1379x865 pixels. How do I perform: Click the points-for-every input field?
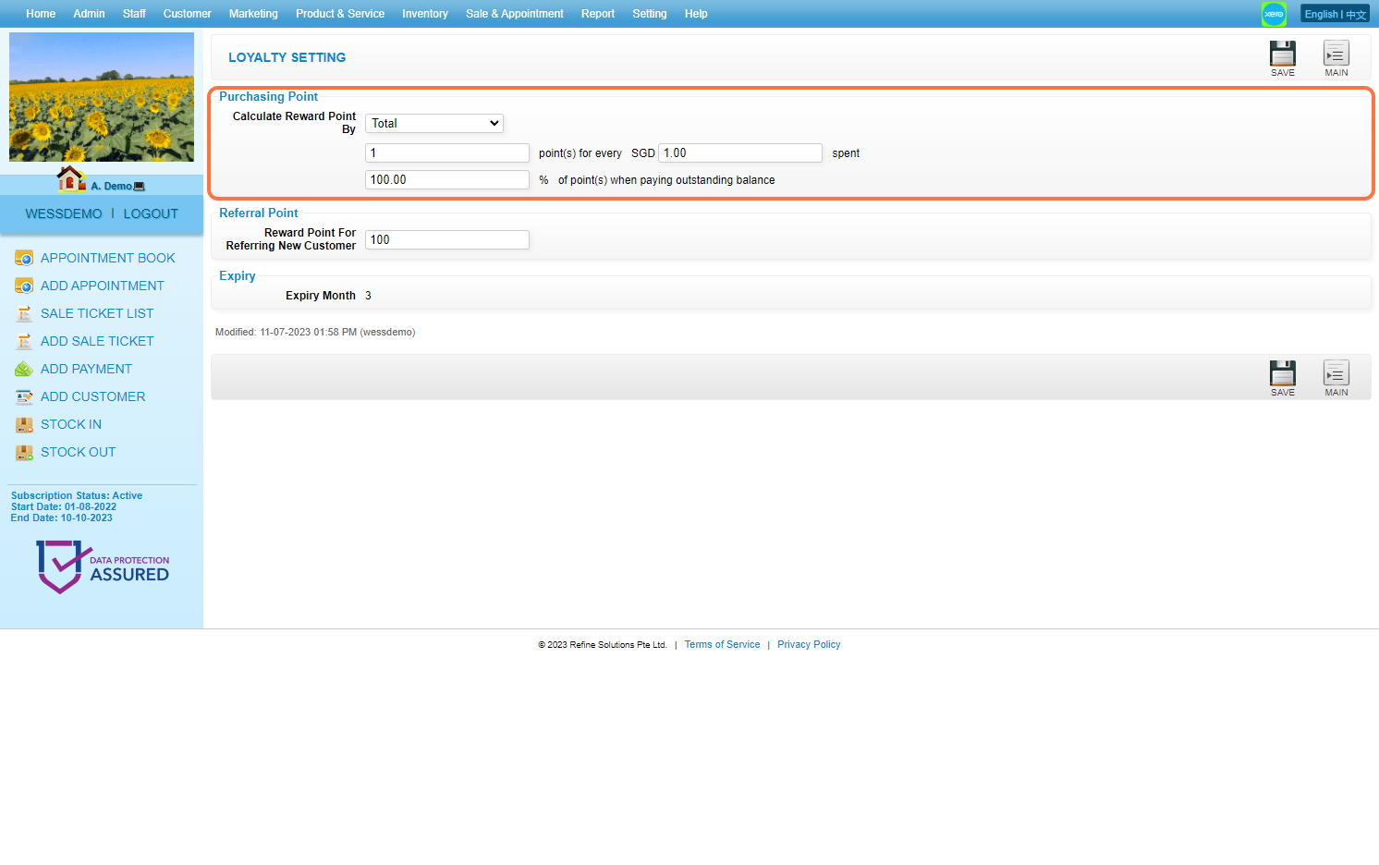tap(447, 152)
